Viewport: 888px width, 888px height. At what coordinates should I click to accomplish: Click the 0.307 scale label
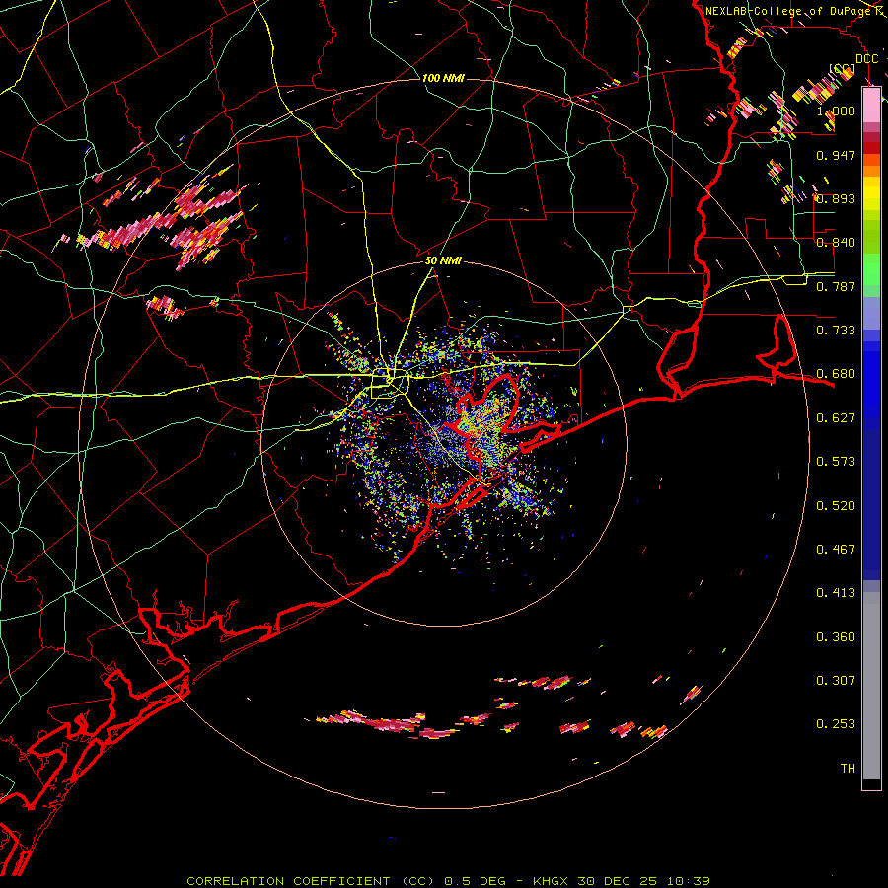(836, 681)
